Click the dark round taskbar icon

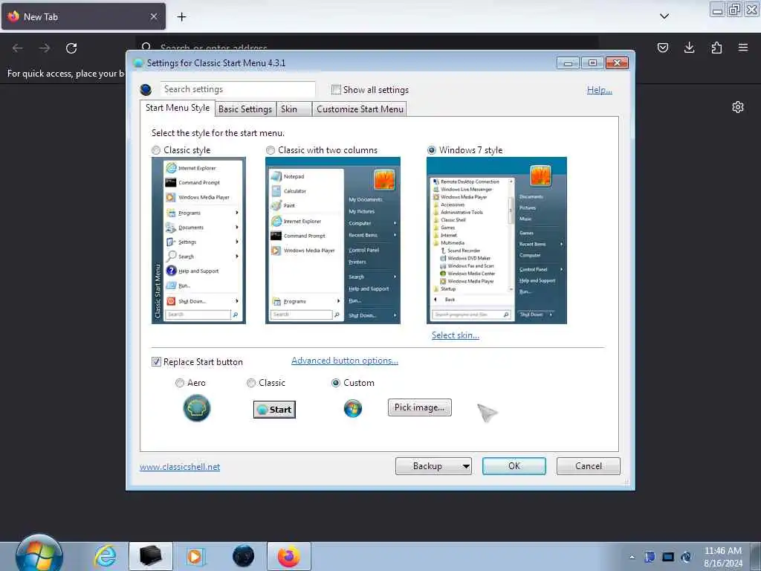coord(243,556)
